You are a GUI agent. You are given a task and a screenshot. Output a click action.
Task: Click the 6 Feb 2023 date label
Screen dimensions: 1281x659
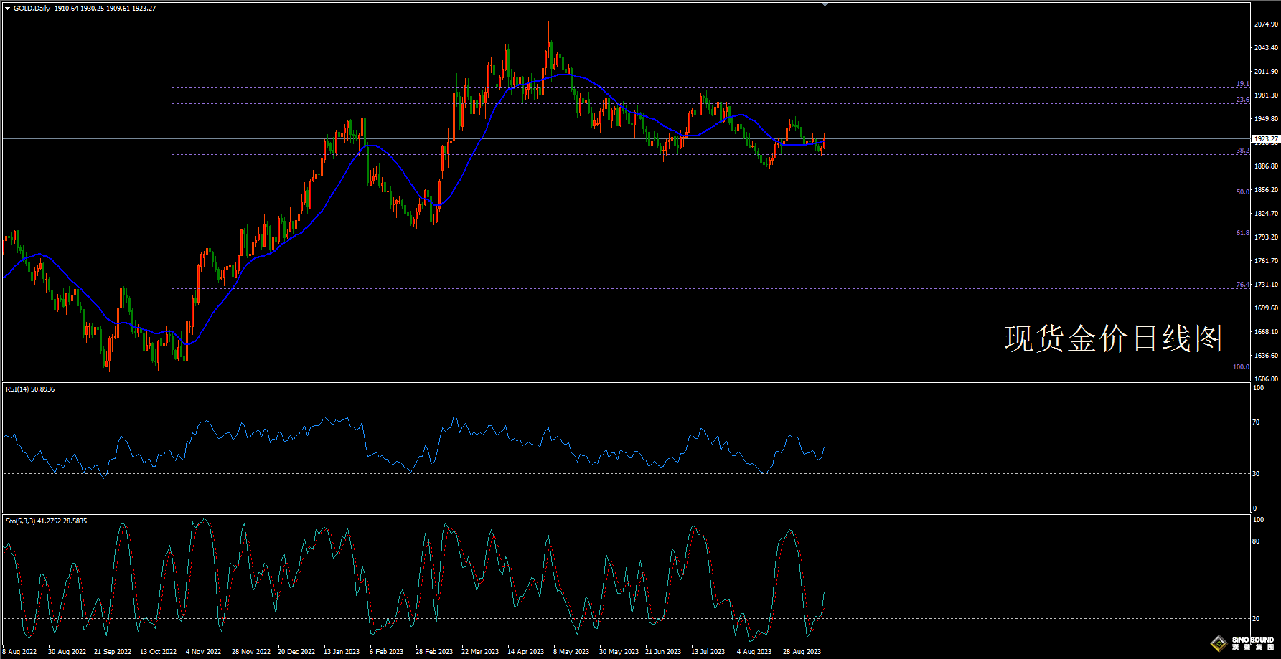[386, 652]
